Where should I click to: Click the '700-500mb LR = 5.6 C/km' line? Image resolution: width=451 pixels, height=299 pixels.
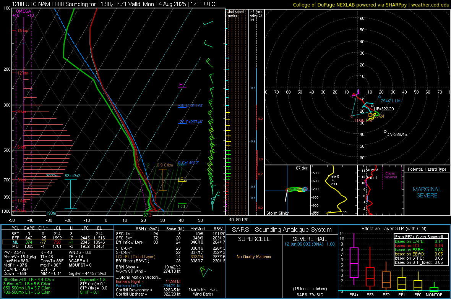pos(27,292)
